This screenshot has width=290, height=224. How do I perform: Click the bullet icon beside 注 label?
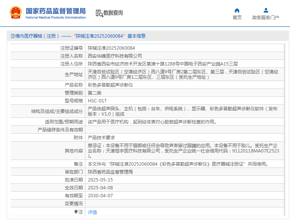point(76,212)
